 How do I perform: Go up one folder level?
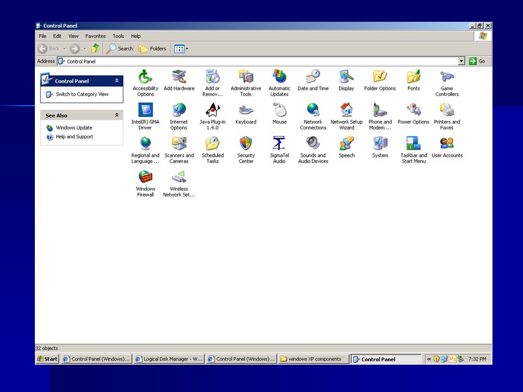pos(95,48)
